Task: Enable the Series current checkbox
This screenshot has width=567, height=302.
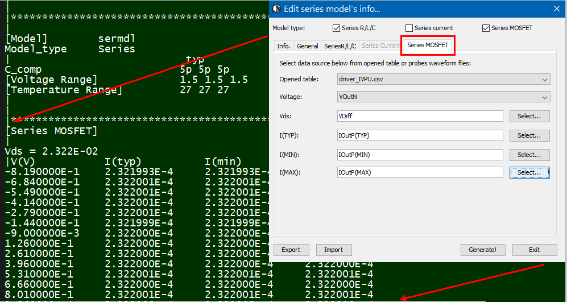Action: tap(409, 28)
